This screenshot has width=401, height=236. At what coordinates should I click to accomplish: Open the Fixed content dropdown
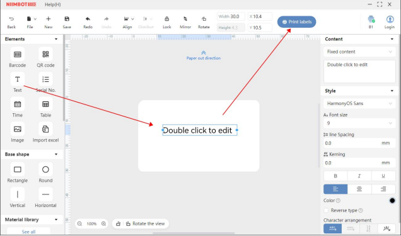[x=359, y=52]
